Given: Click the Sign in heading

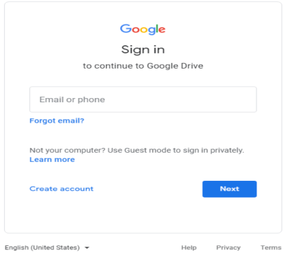Looking at the screenshot, I should 143,50.
